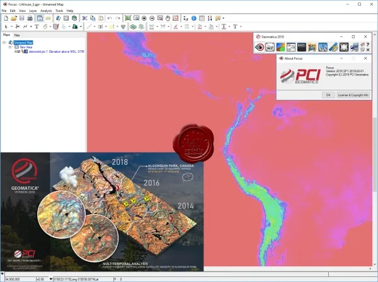Click the question mark help icon in Geomatica toolbar

368,45
